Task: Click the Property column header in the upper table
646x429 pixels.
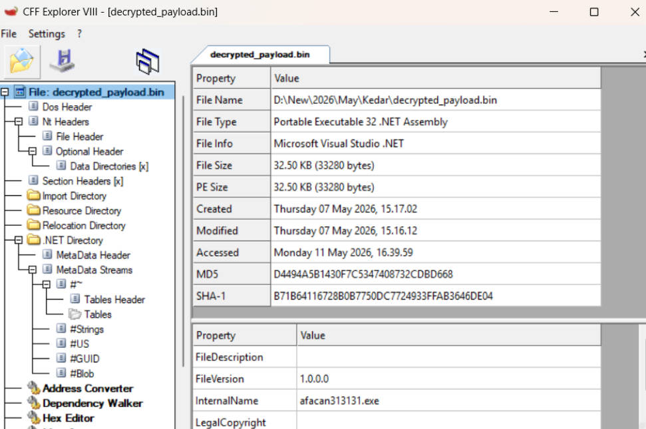Action: [x=232, y=78]
